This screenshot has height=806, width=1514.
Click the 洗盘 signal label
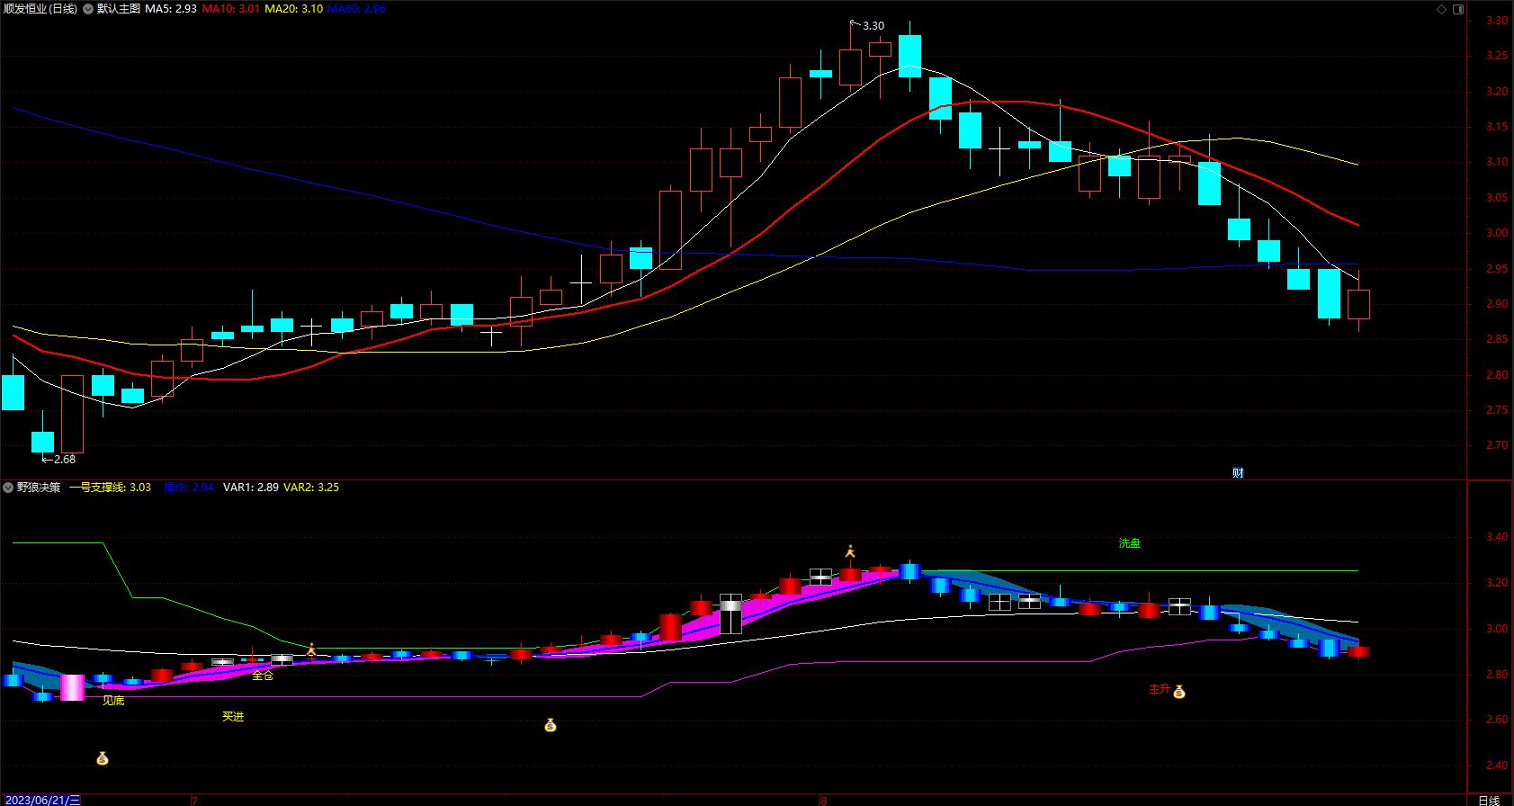pos(1130,543)
